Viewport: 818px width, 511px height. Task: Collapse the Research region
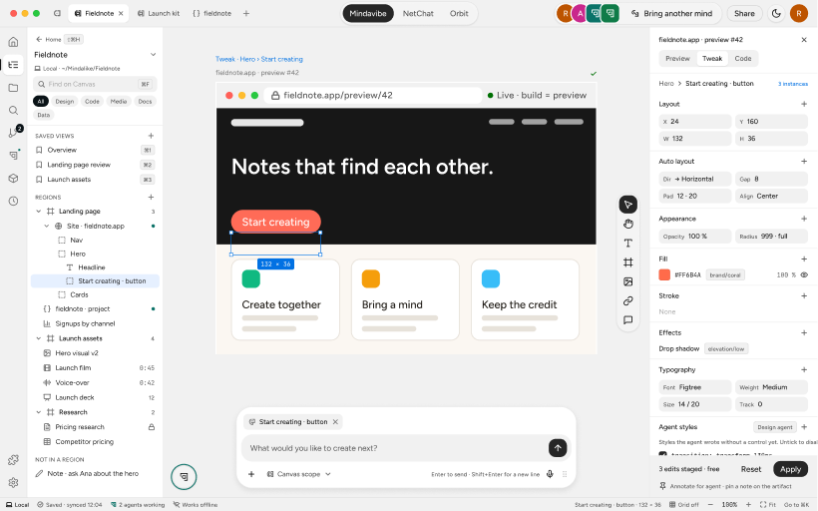[38, 412]
